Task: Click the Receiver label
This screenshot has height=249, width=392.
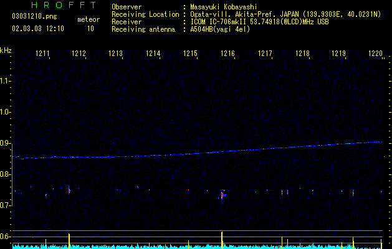Action: click(127, 22)
